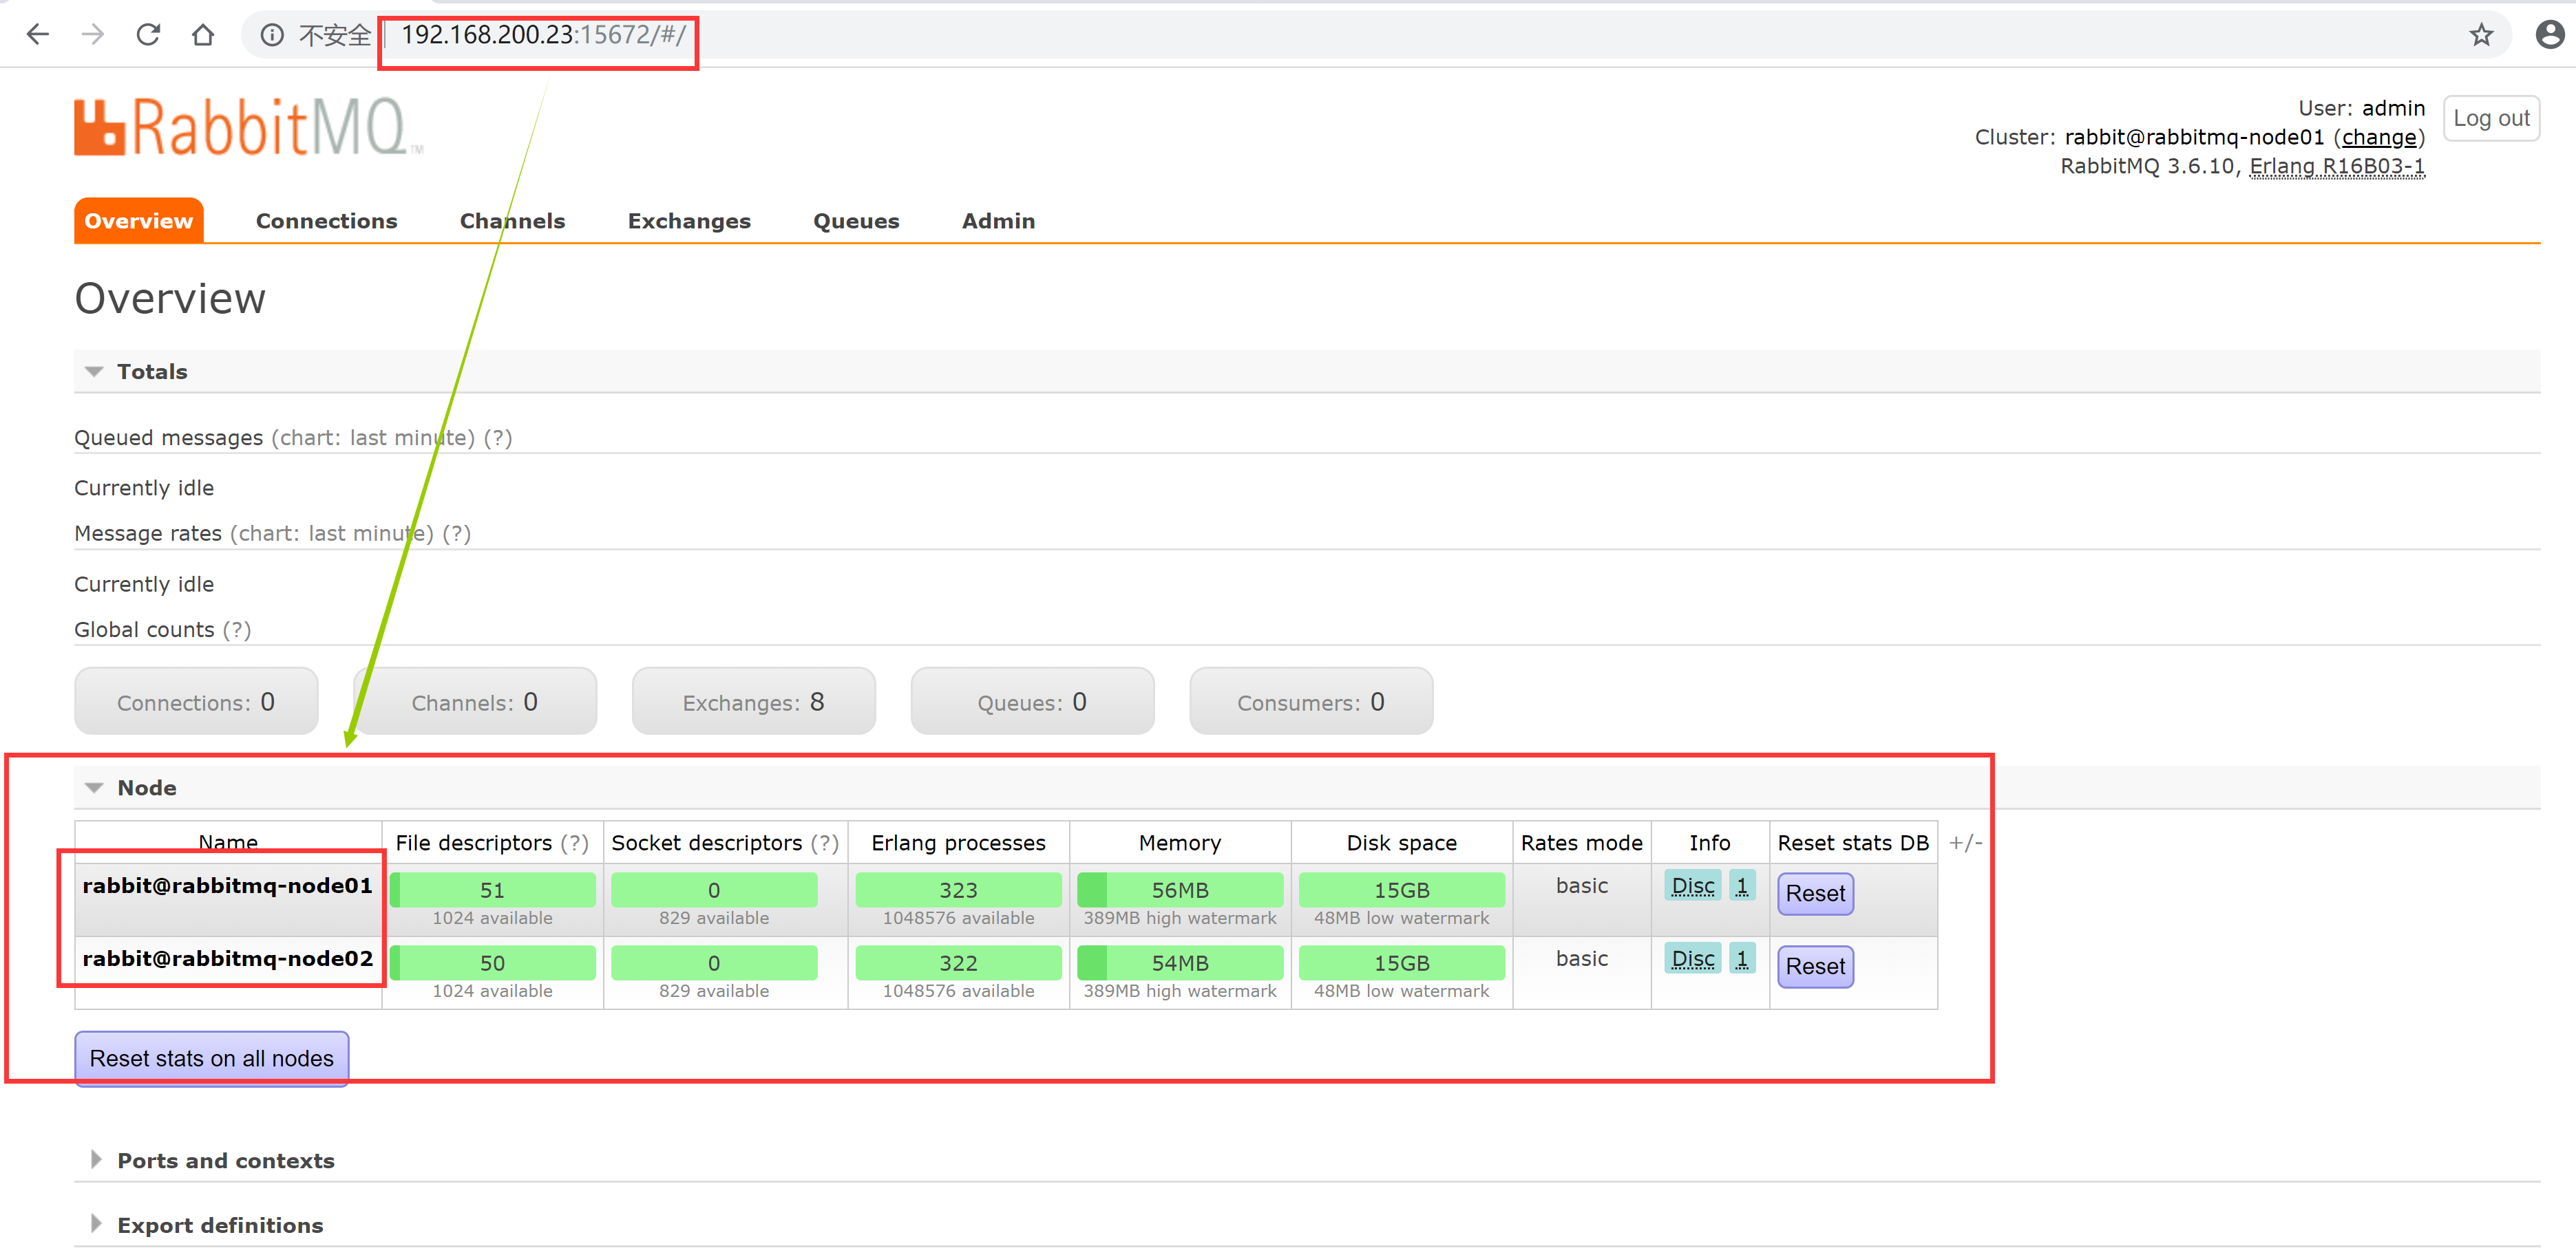Bookmark page with the star icon

2481,35
